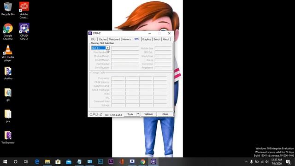Click the Module Size field
This screenshot has height=166, width=295.
pyautogui.click(x=163, y=48)
